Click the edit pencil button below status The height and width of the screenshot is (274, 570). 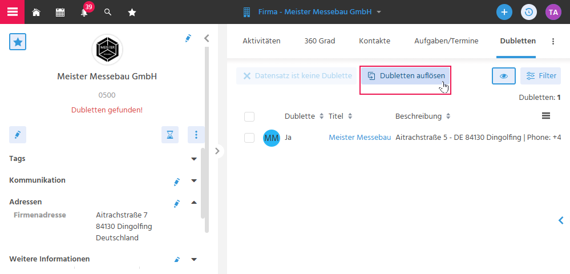click(x=18, y=135)
